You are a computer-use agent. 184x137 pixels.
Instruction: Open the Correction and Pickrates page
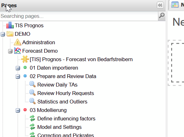click(66, 135)
